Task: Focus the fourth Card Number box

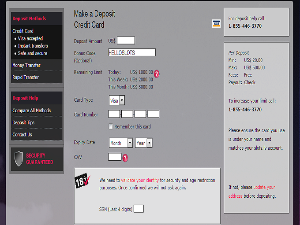Action: [x=154, y=114]
